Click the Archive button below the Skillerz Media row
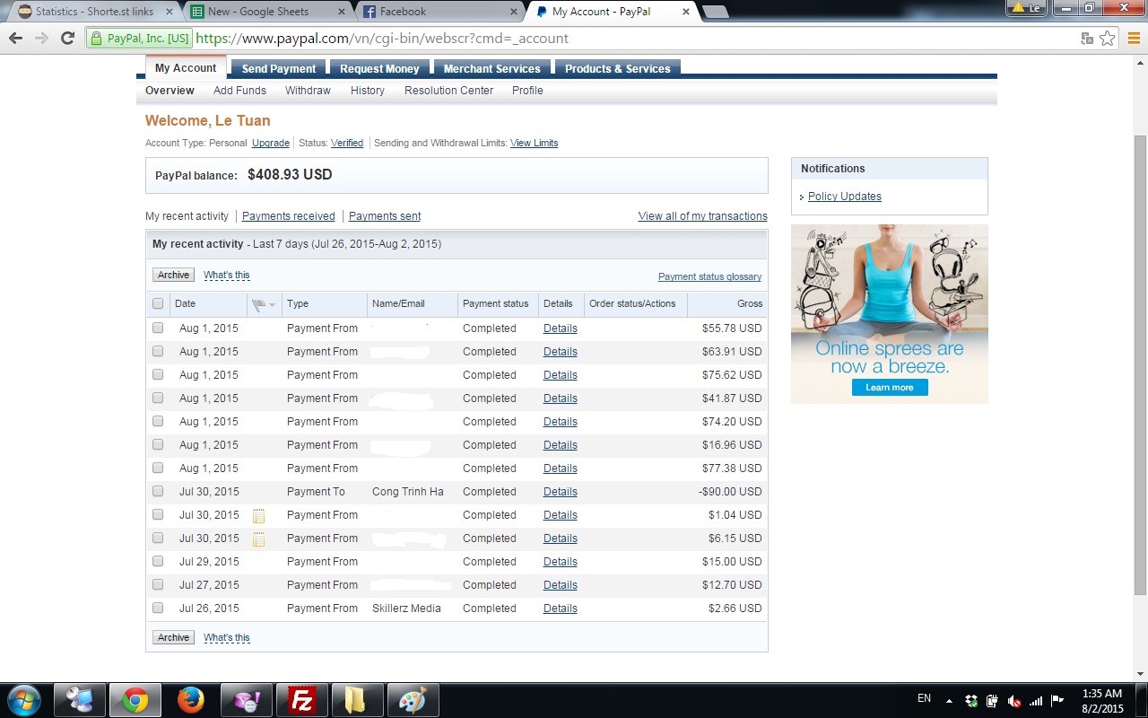Viewport: 1148px width, 718px height. coord(173,637)
